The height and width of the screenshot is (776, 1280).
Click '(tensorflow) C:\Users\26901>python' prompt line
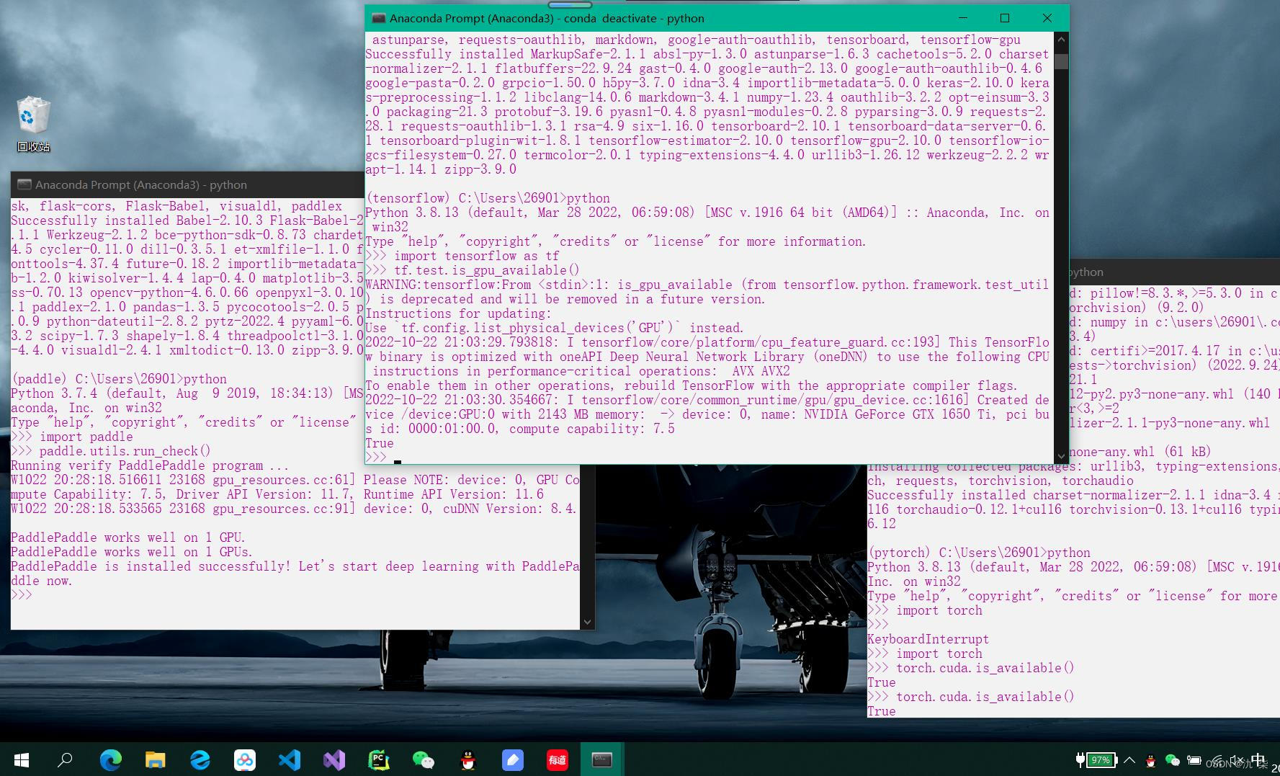pos(488,198)
